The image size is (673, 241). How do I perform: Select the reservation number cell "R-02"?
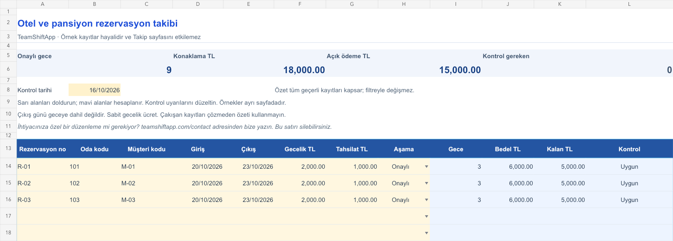coord(42,183)
